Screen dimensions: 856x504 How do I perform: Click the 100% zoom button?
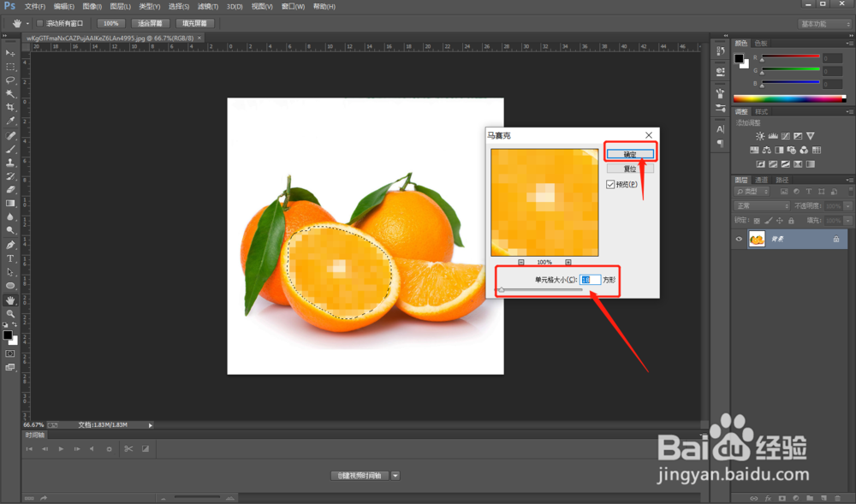click(110, 23)
